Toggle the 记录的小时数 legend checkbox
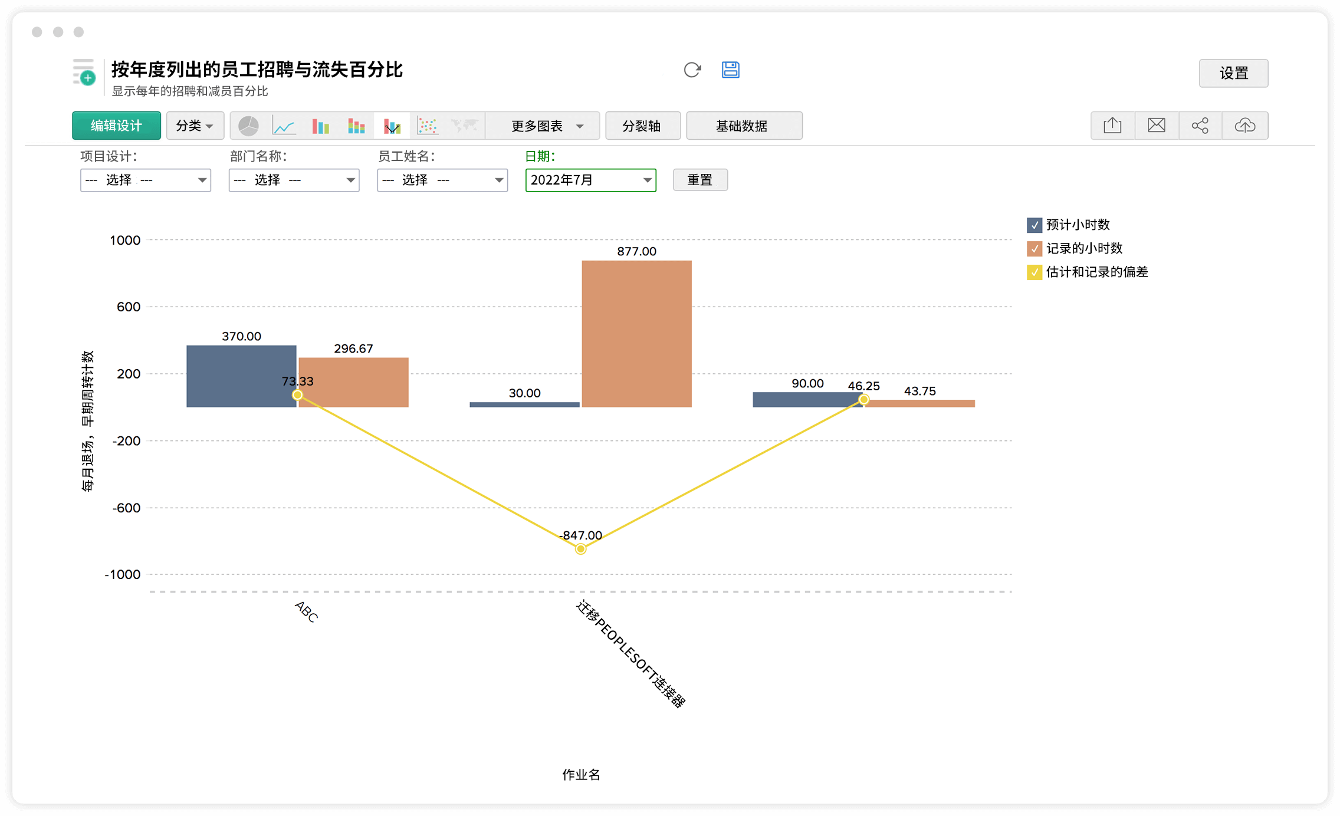This screenshot has height=816, width=1340. [1034, 249]
